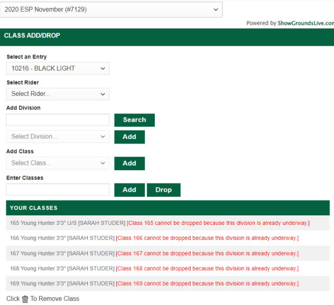
Task: Click the trash icon in the removal hint
Action: [25, 299]
